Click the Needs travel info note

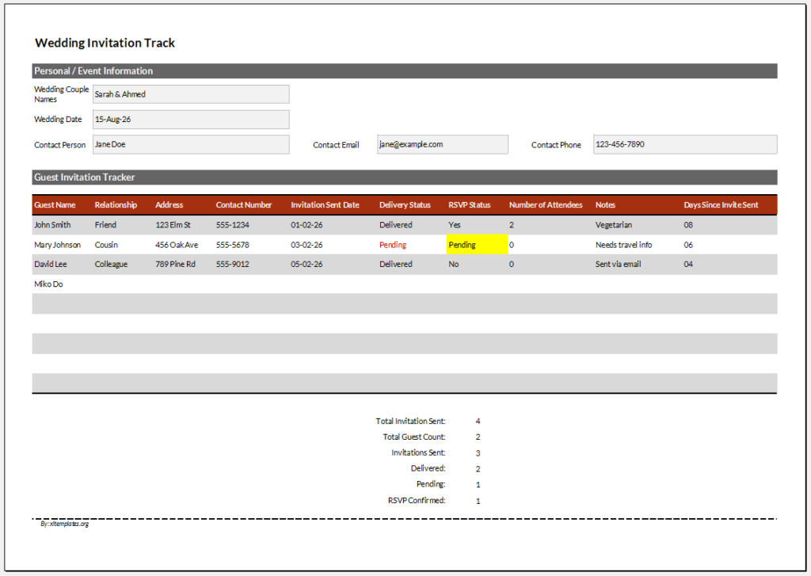pos(623,245)
